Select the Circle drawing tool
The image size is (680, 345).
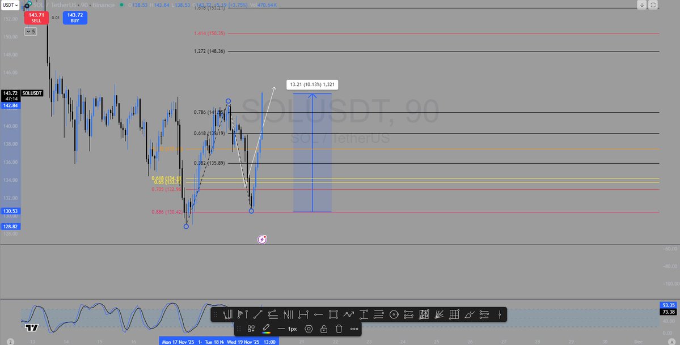point(394,314)
